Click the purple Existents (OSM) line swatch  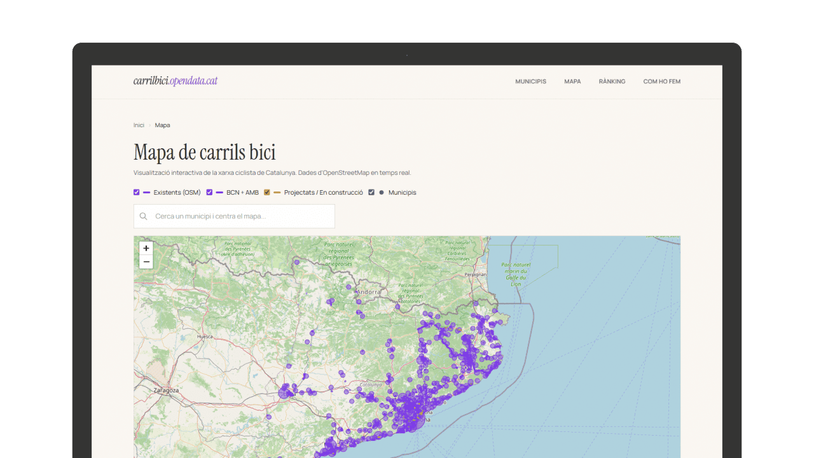pyautogui.click(x=147, y=192)
